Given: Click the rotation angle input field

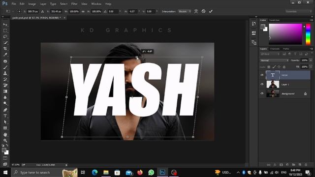Looking at the screenshot, I should (x=113, y=11).
